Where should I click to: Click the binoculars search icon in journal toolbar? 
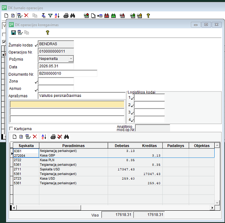(72, 15)
